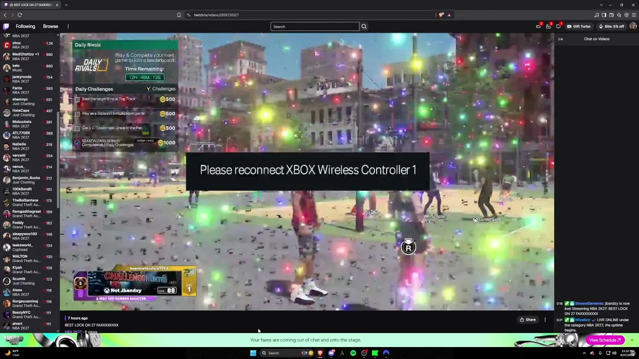Click into the Twitch search field

point(315,26)
